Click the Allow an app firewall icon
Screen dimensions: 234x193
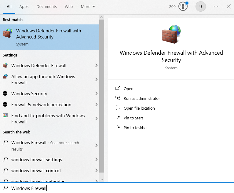(5, 76)
